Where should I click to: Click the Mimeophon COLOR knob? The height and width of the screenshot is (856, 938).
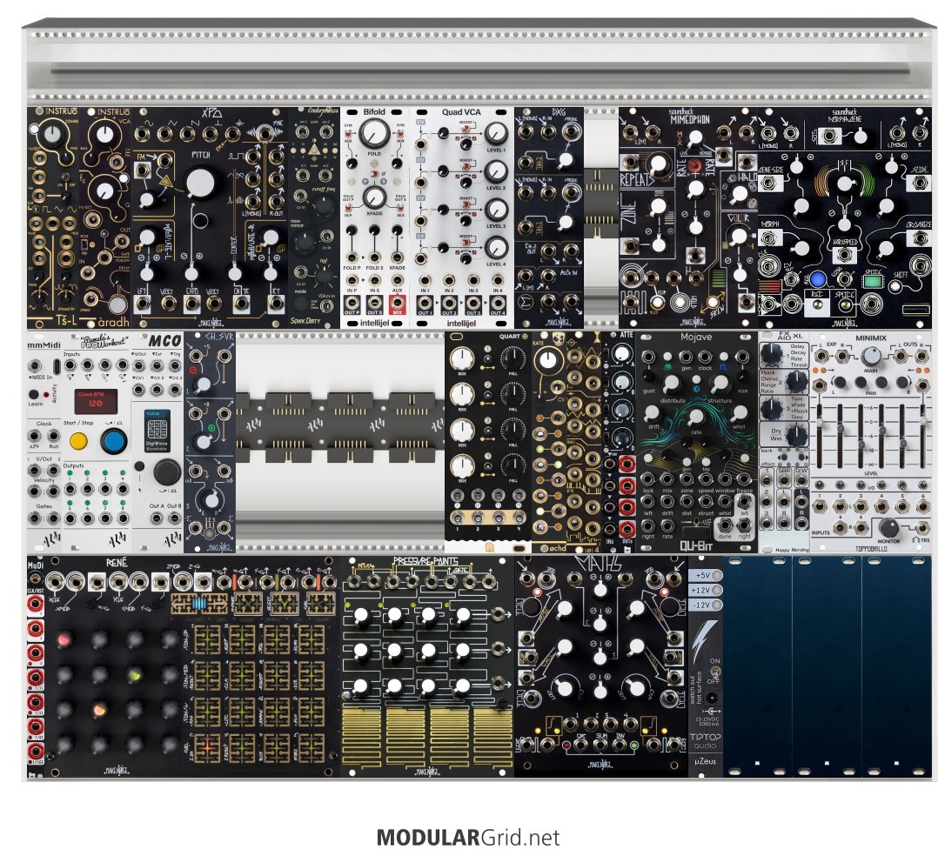(740, 235)
